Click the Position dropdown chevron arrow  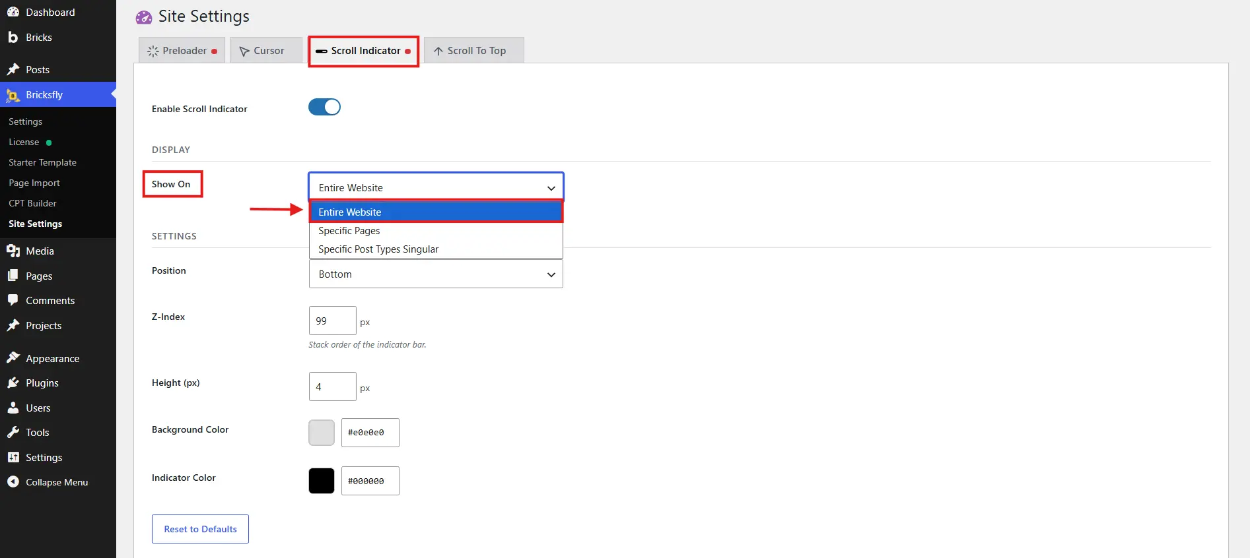[x=551, y=274]
